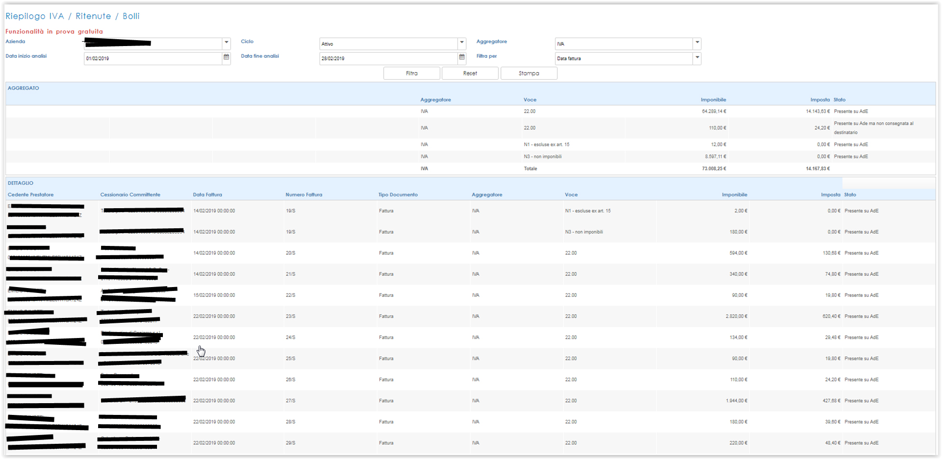Click the Stampa button

point(529,73)
